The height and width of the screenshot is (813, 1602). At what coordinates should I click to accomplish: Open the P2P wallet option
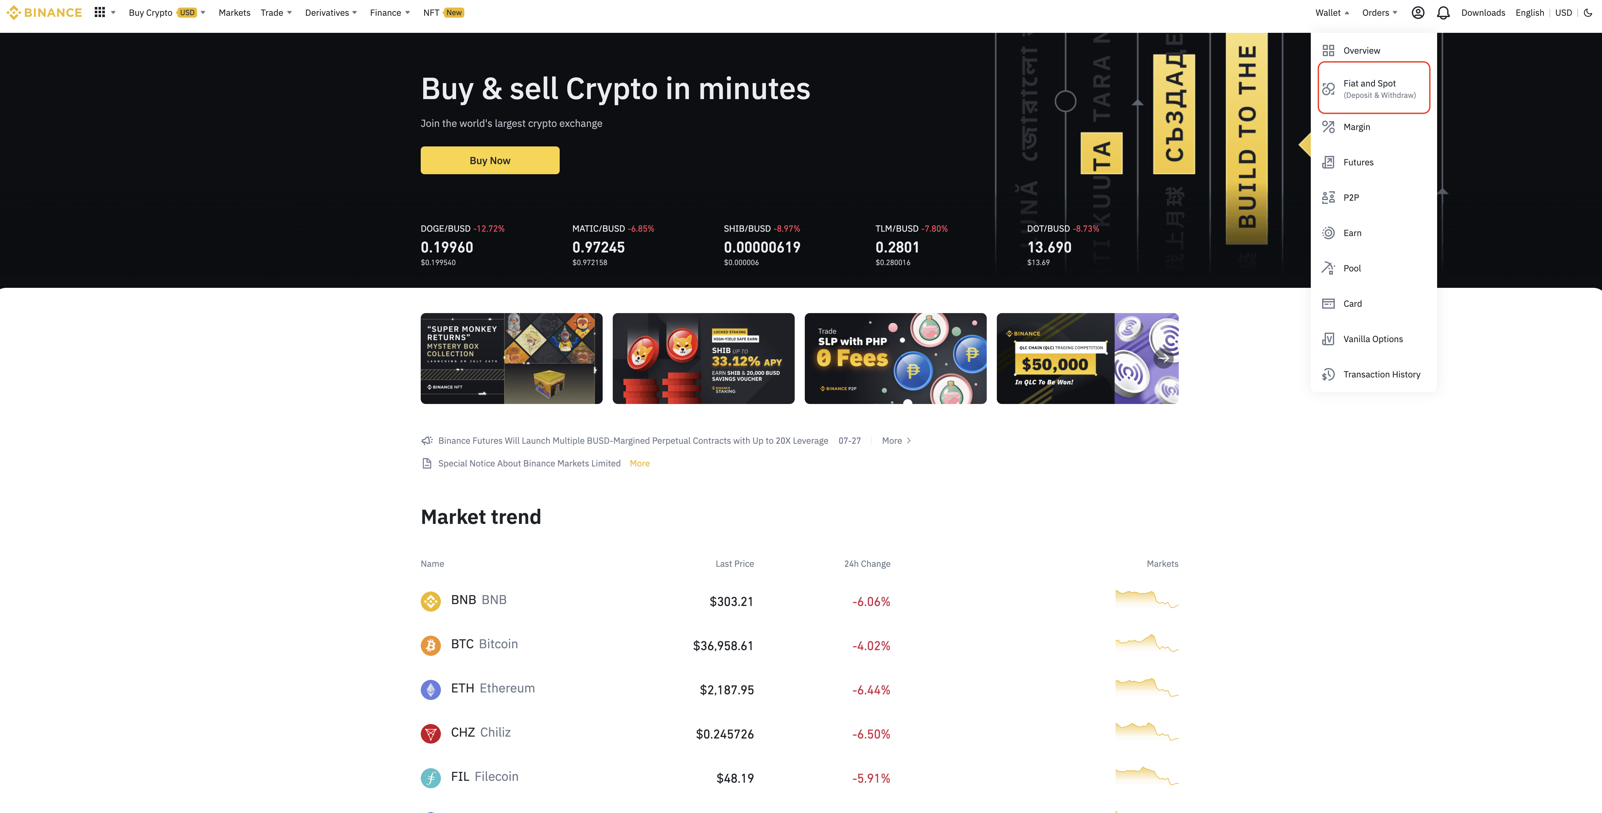tap(1352, 197)
